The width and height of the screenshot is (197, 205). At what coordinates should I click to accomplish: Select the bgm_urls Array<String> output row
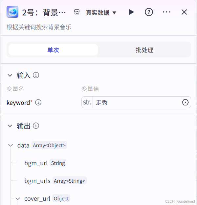coord(55,181)
